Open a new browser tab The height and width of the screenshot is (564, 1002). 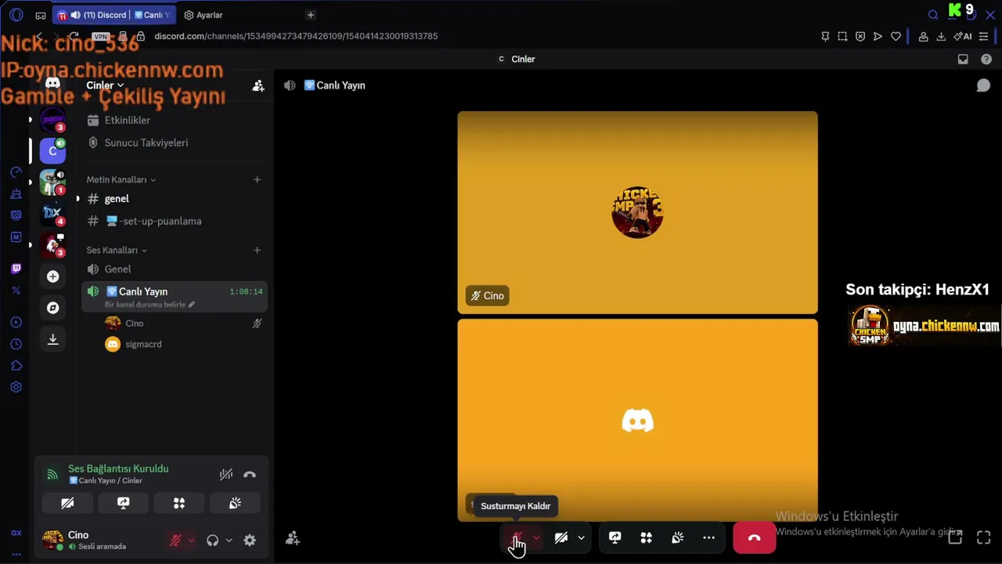(311, 15)
